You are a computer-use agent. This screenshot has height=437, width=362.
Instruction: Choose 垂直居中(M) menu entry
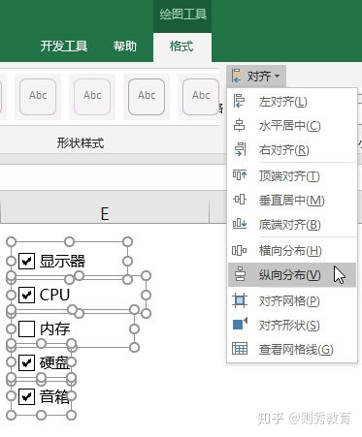(292, 200)
